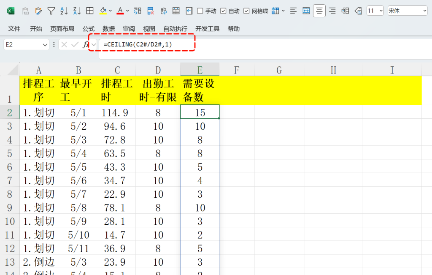Toggle the funnel filter icon
Viewport: 432px width, 275px height.
click(51, 11)
